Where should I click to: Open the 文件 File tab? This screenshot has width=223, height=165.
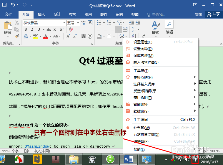[x=9, y=14]
